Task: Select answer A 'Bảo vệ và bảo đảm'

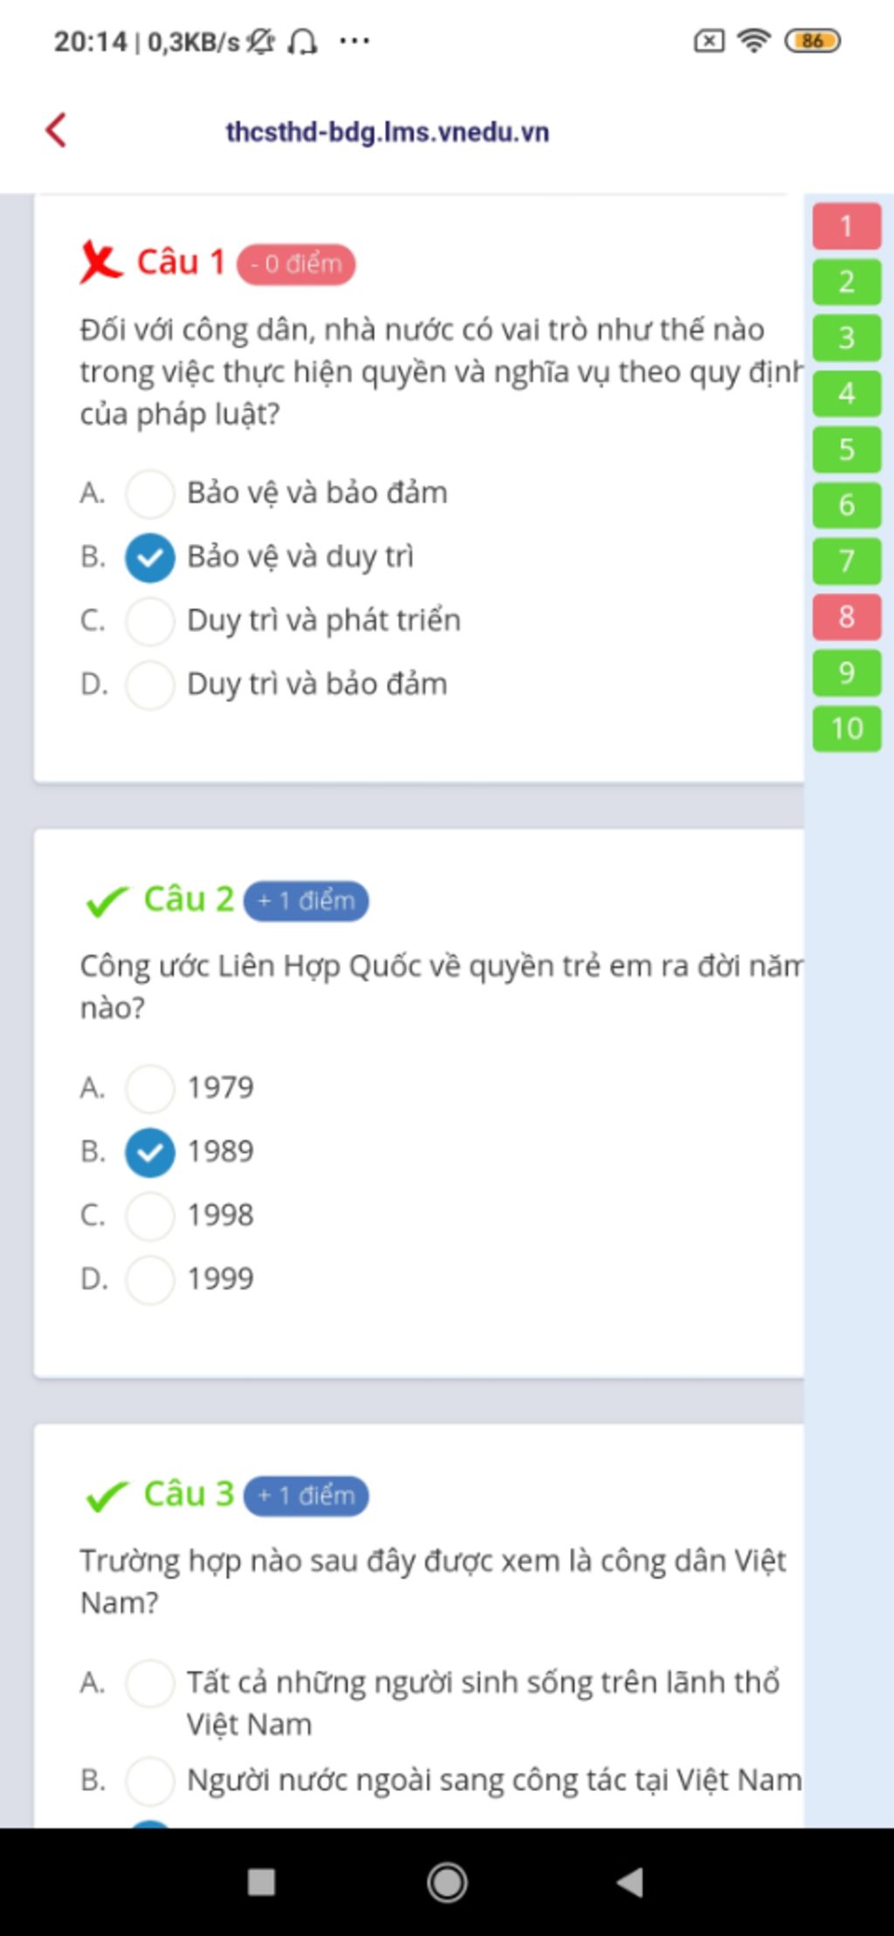Action: point(150,493)
